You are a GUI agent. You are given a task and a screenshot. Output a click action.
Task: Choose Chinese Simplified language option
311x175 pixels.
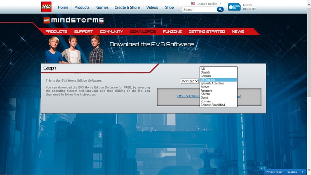tap(218, 105)
